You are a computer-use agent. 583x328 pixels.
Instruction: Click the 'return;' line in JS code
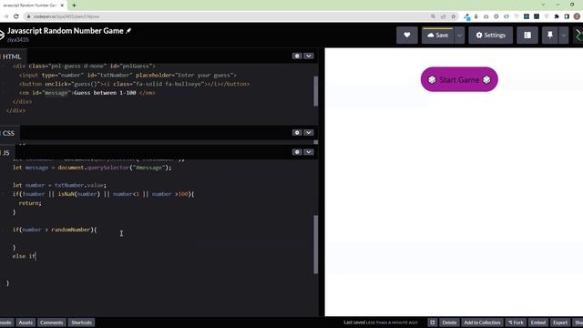[x=30, y=203]
